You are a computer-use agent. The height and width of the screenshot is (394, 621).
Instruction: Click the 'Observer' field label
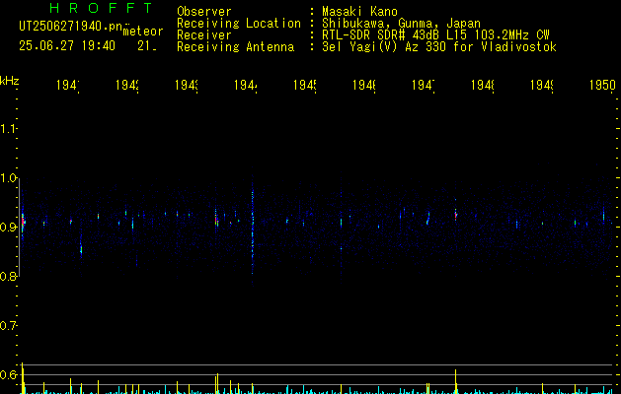tap(204, 11)
